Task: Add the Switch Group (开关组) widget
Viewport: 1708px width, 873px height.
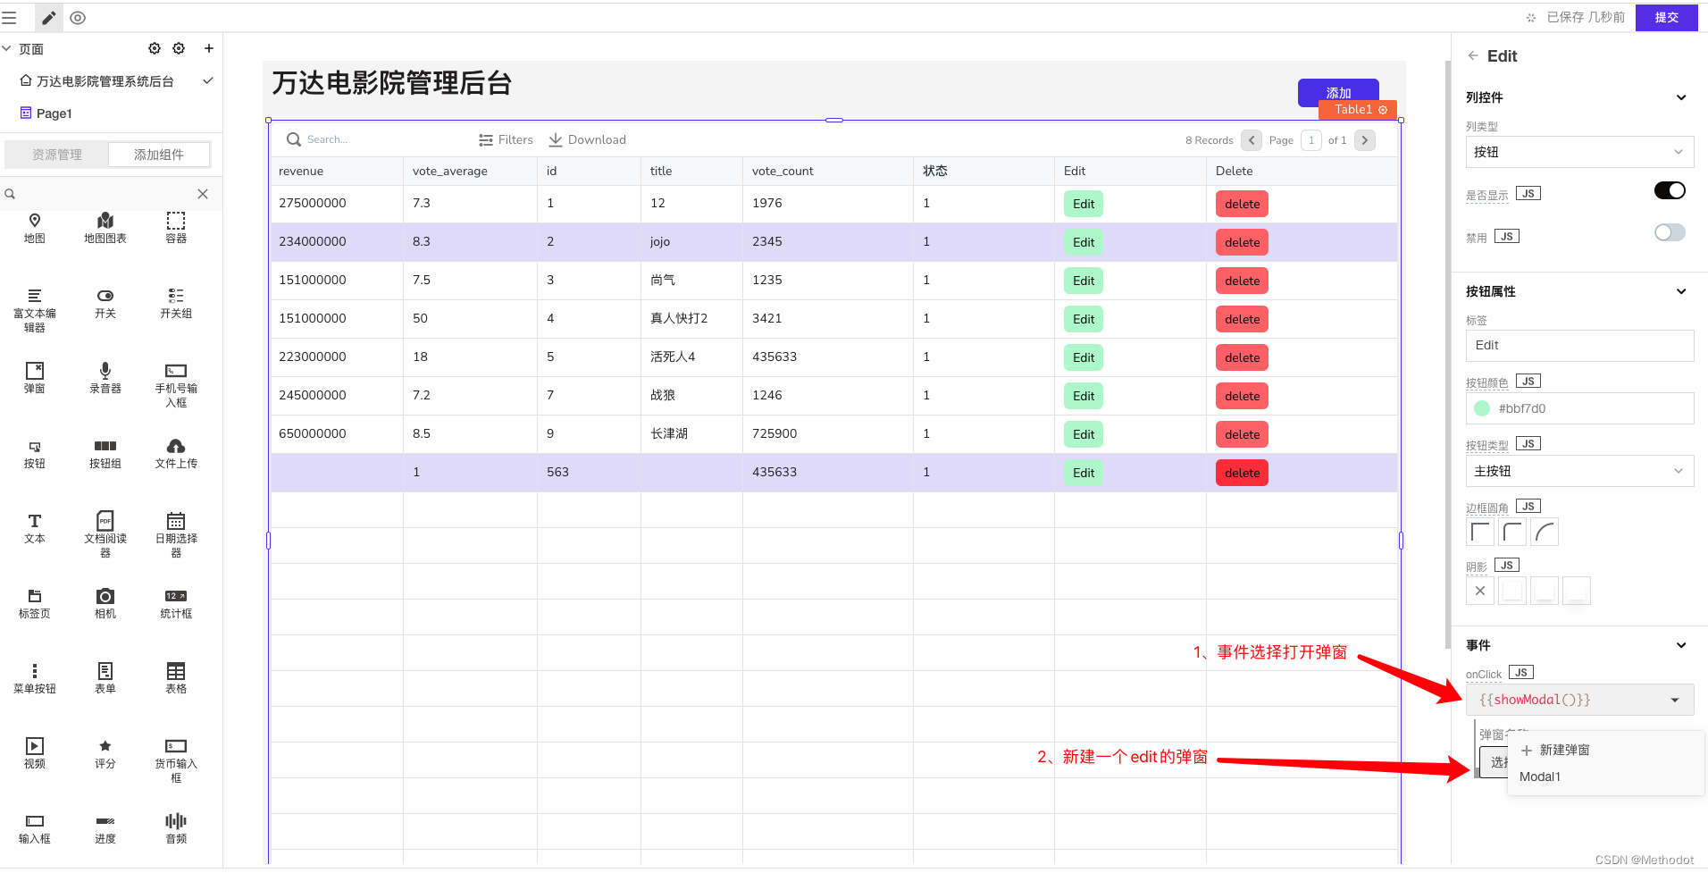Action: (176, 304)
